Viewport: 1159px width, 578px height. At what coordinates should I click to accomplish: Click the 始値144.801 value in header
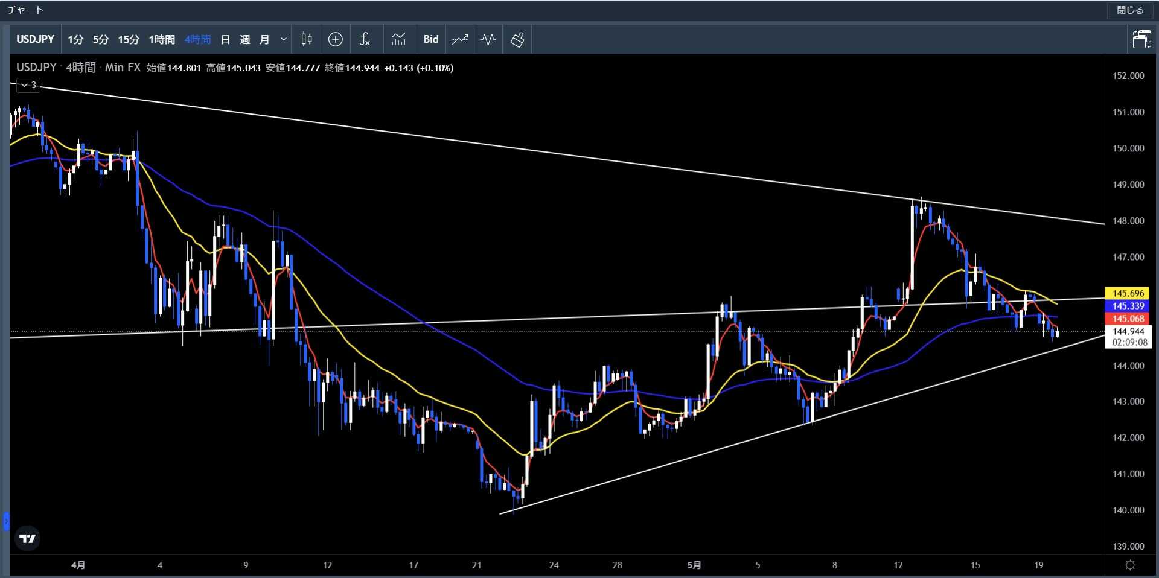174,68
